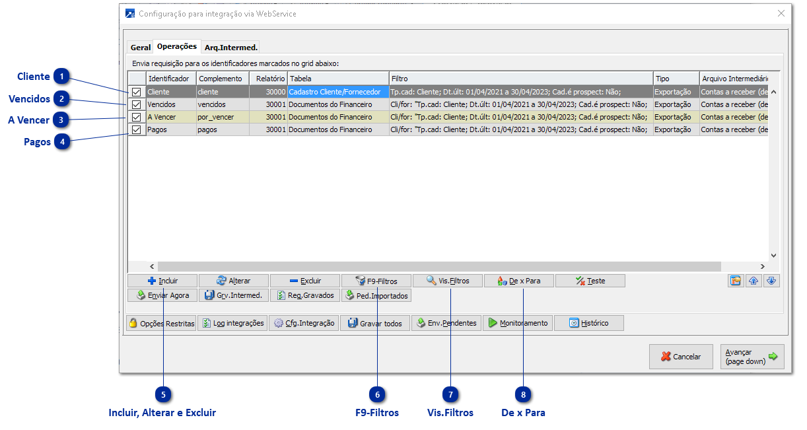Click the grid's horizontal scrollbar left arrow

pyautogui.click(x=151, y=266)
